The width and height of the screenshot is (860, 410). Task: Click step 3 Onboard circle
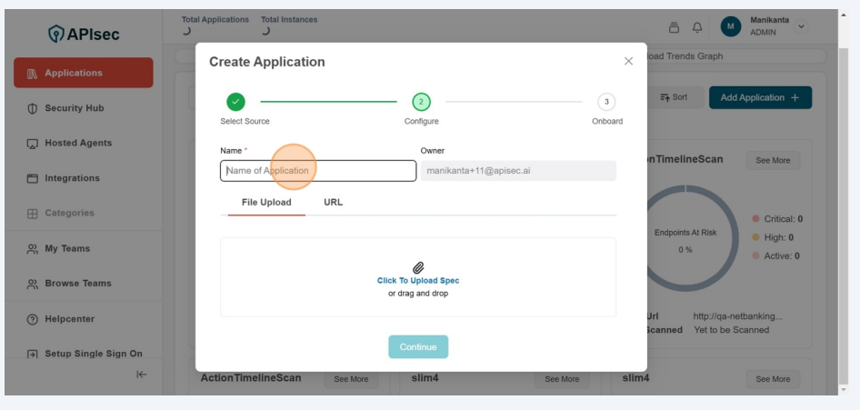(606, 102)
